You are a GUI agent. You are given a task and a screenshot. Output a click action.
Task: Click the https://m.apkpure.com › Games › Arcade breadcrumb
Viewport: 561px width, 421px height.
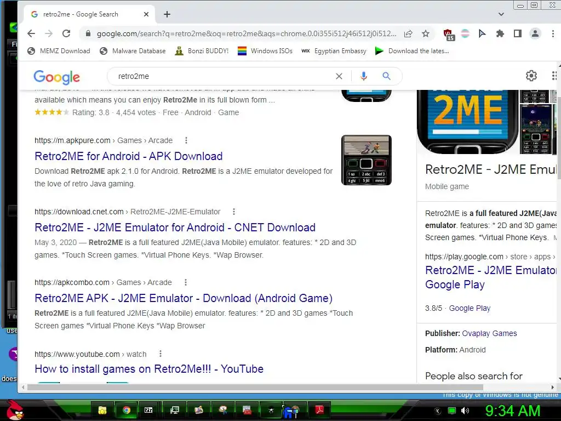(x=104, y=140)
